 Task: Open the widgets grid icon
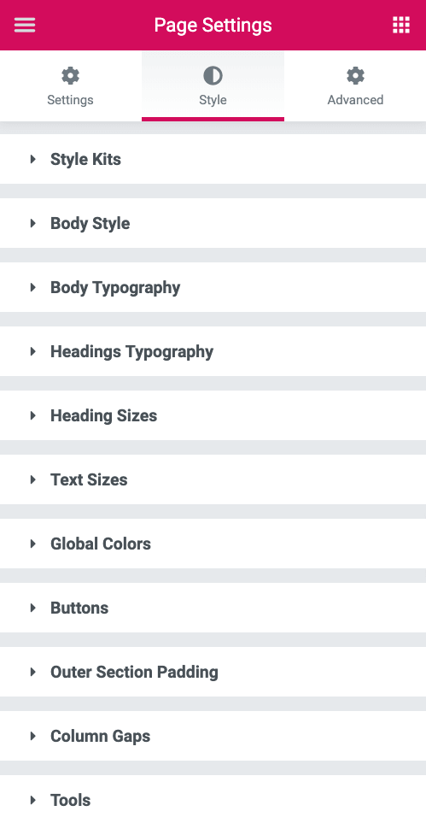pyautogui.click(x=401, y=25)
